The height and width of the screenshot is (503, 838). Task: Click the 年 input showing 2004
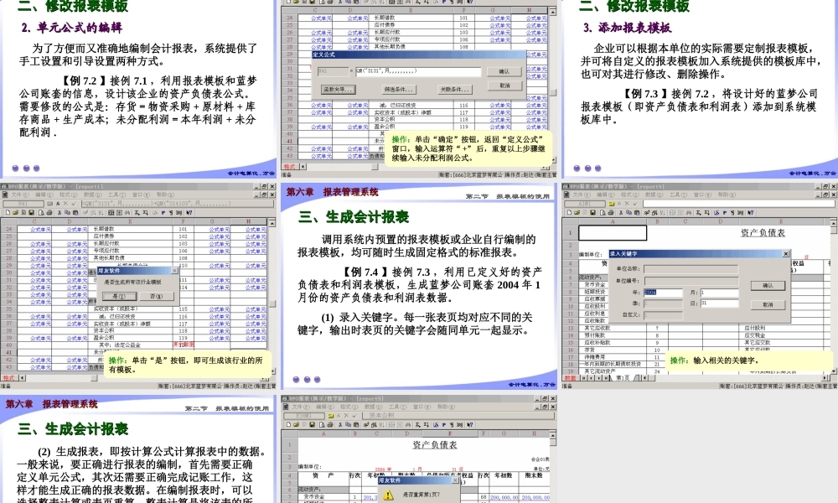pos(665,294)
